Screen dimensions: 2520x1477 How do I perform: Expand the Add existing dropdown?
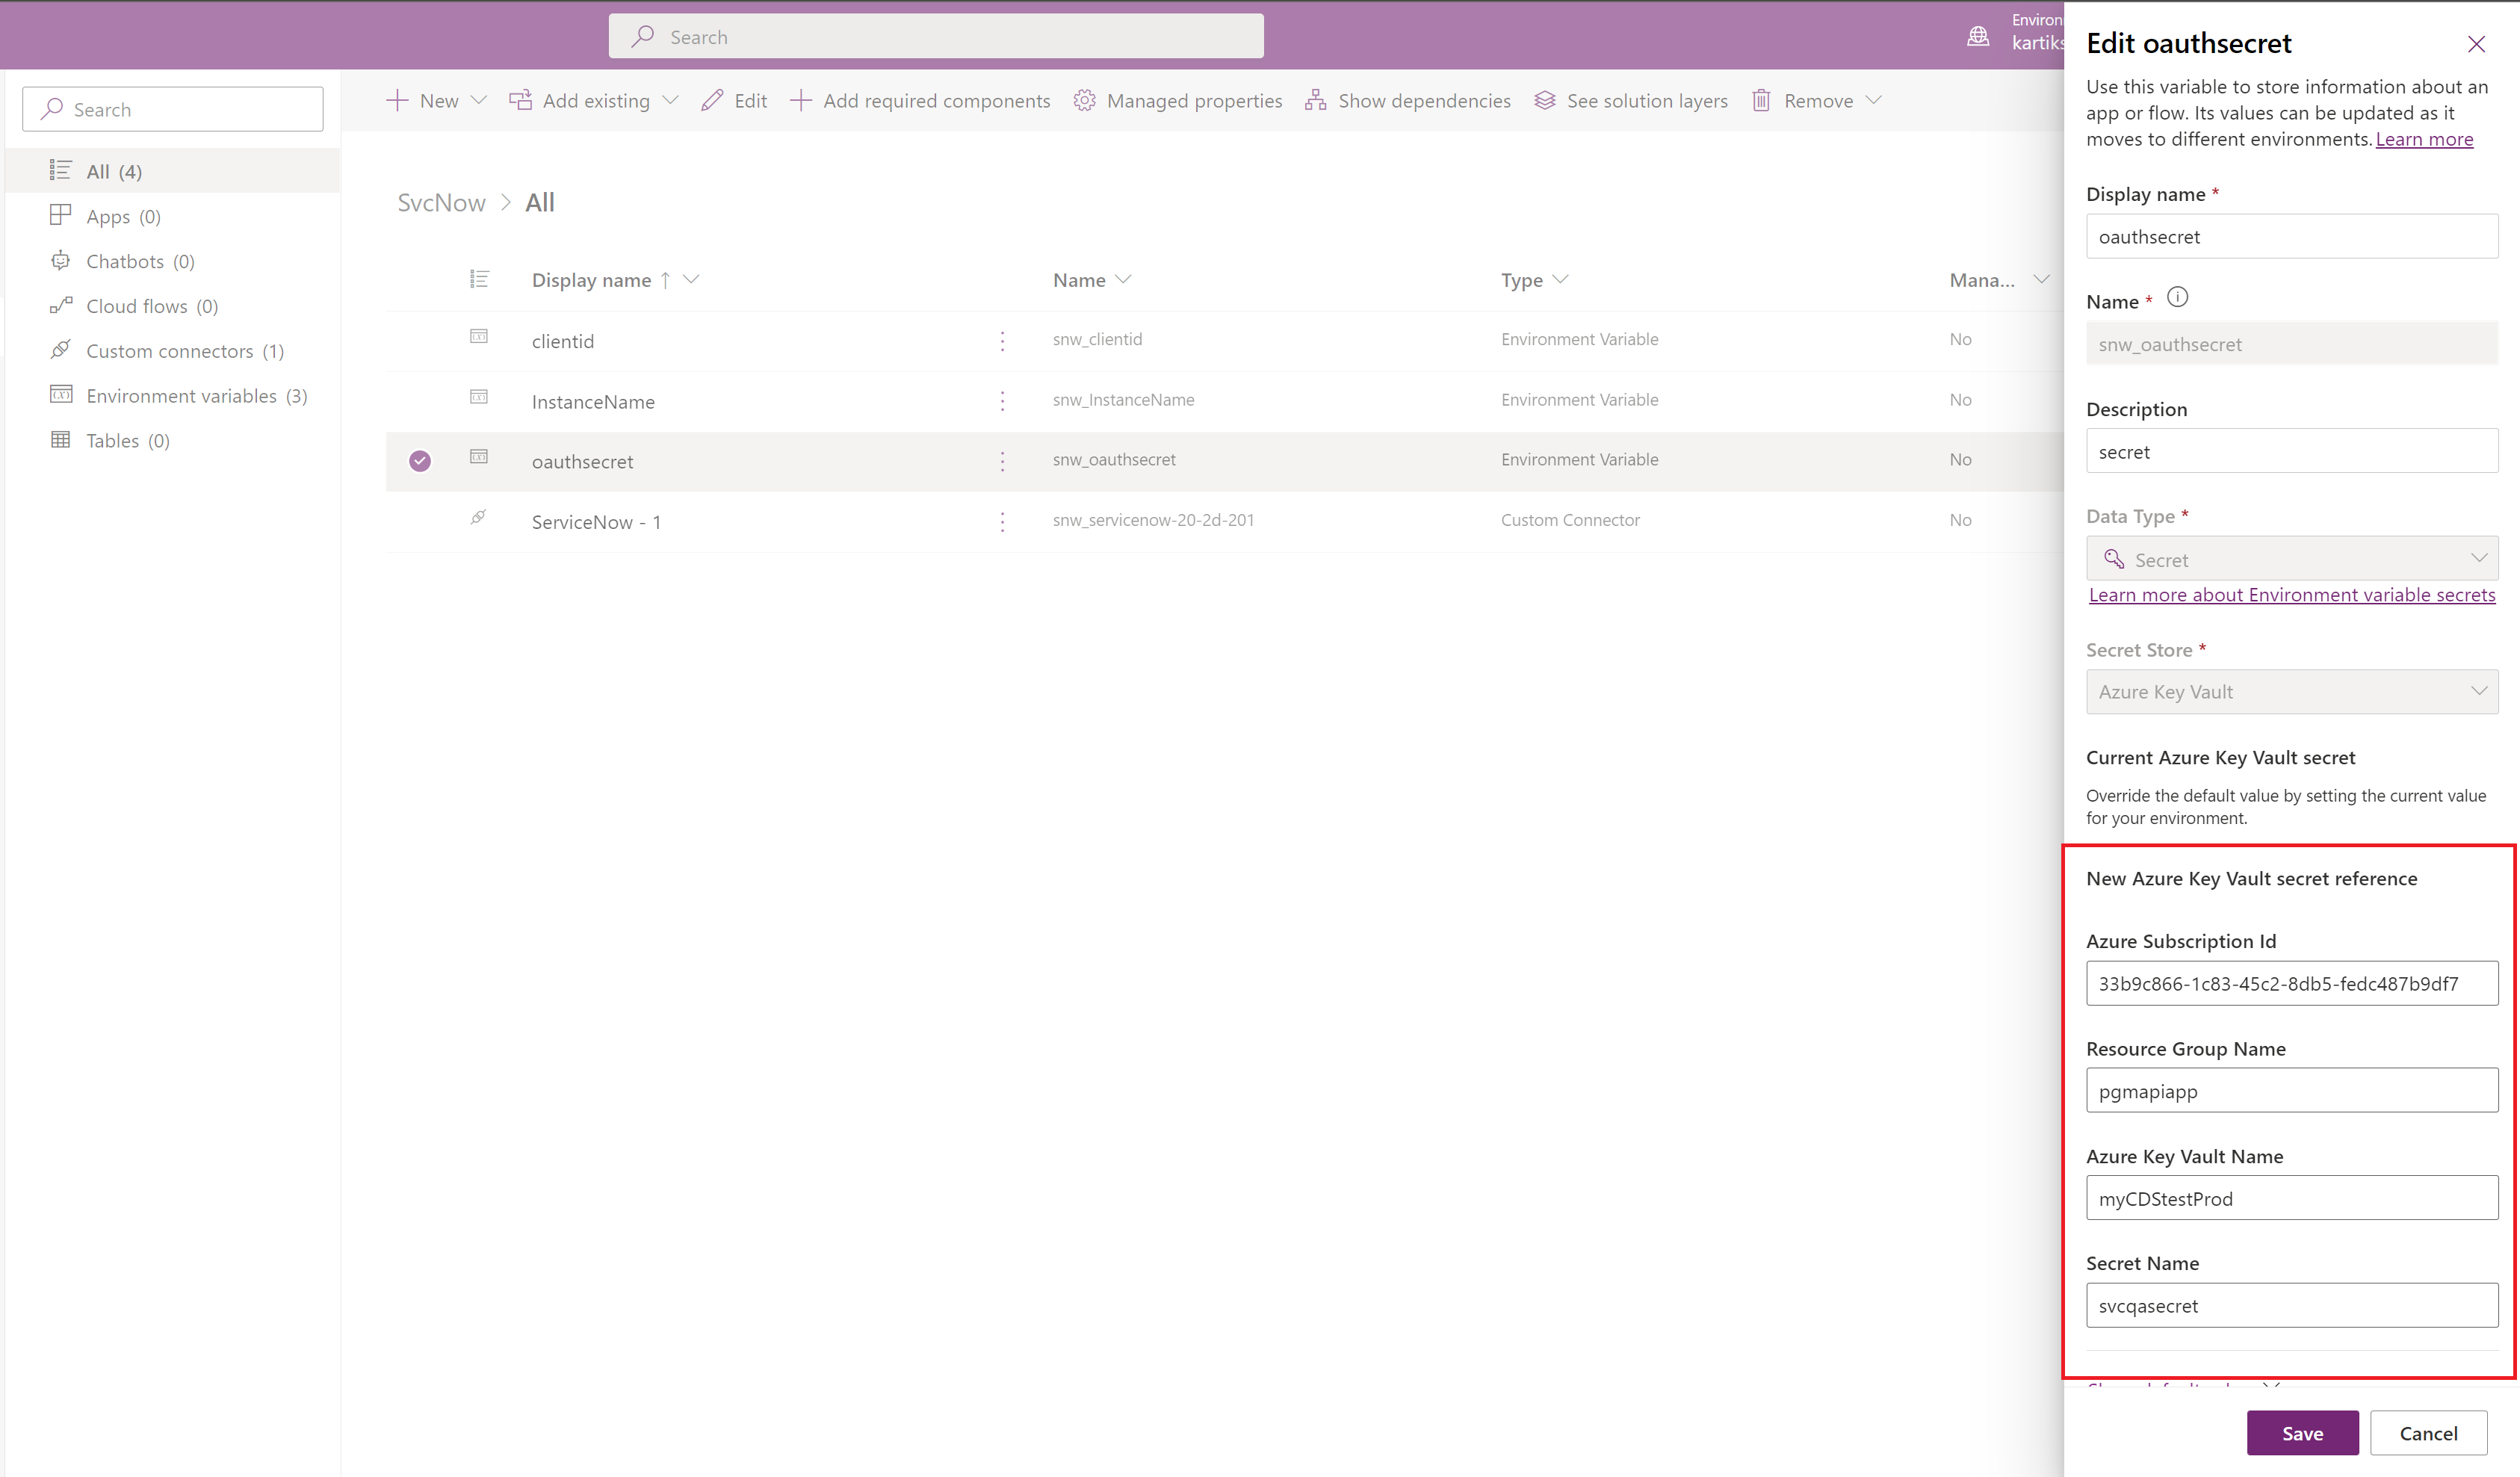click(x=671, y=100)
